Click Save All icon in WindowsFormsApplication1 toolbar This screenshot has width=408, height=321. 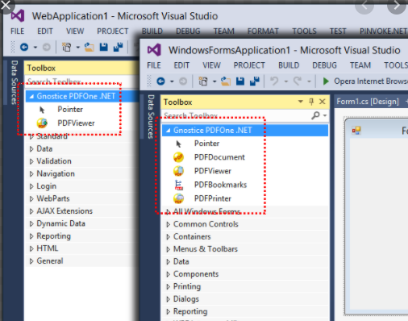(255, 81)
